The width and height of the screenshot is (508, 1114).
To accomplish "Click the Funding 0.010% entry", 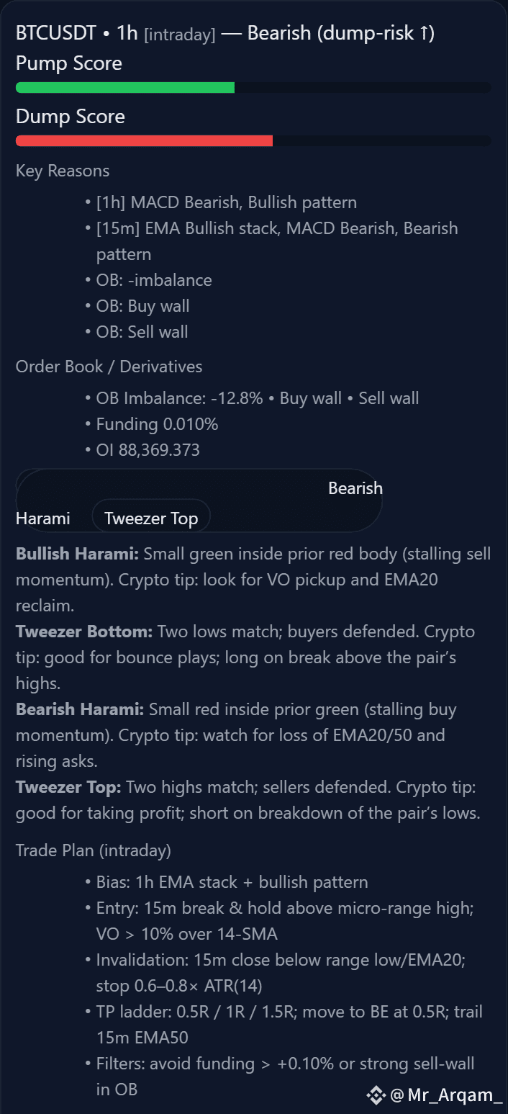I will pos(157,424).
